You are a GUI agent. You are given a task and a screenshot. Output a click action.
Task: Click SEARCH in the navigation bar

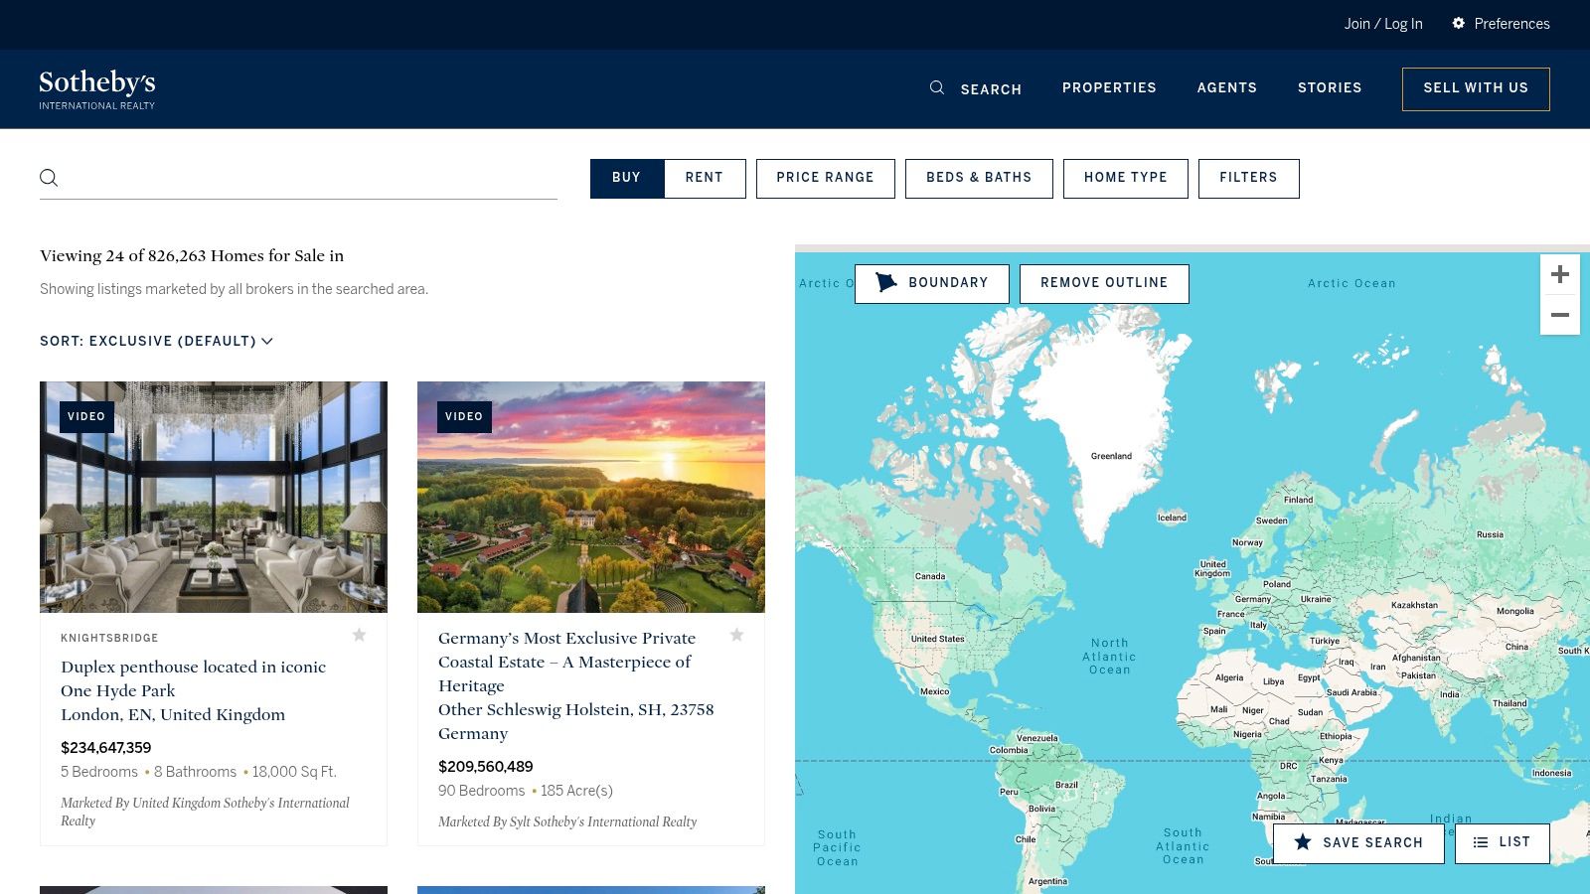991,89
